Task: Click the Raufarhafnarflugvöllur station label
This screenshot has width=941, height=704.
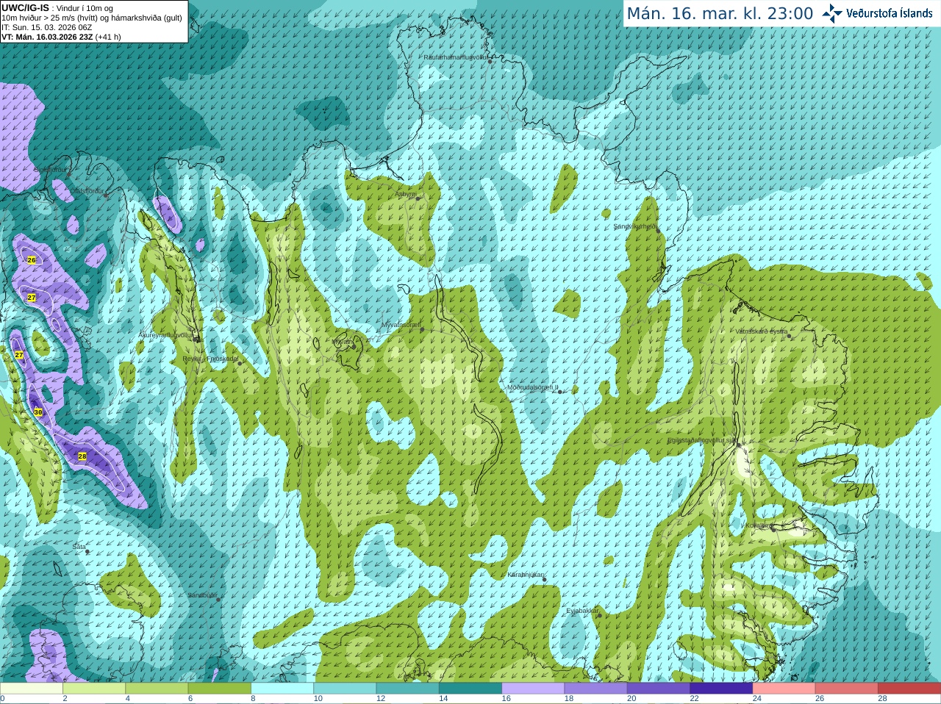Action: (x=456, y=57)
